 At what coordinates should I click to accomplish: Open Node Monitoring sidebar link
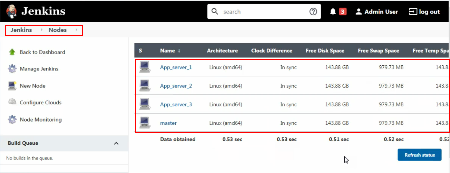(40, 119)
